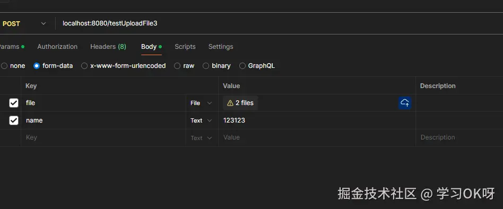Click the empty Value placeholder field
Image resolution: width=503 pixels, height=209 pixels.
[x=317, y=138]
